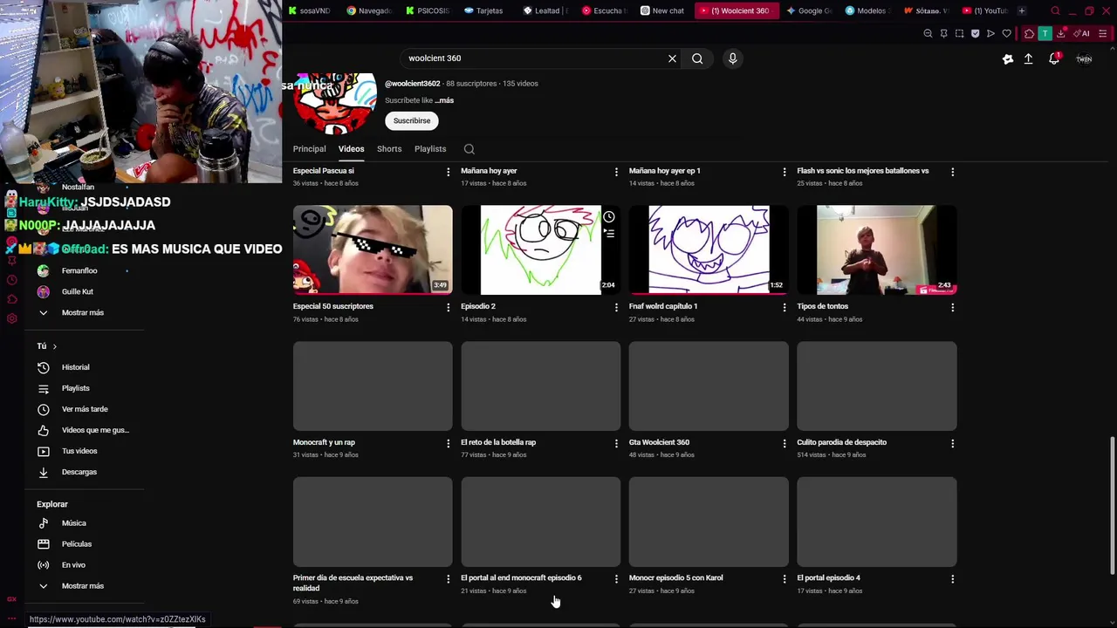The height and width of the screenshot is (628, 1117).
Task: Open options menu for Fnaf wolrd capitulo 1
Action: [784, 307]
